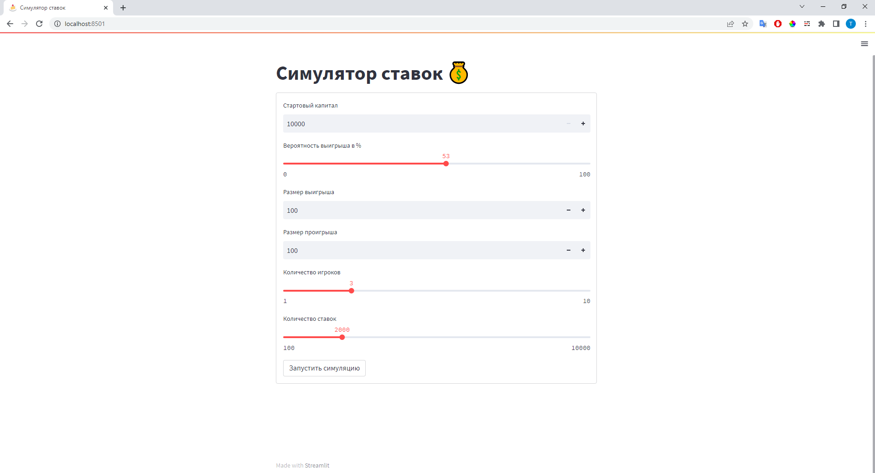Open the share icon in the address bar
This screenshot has width=875, height=473.
pyautogui.click(x=730, y=24)
